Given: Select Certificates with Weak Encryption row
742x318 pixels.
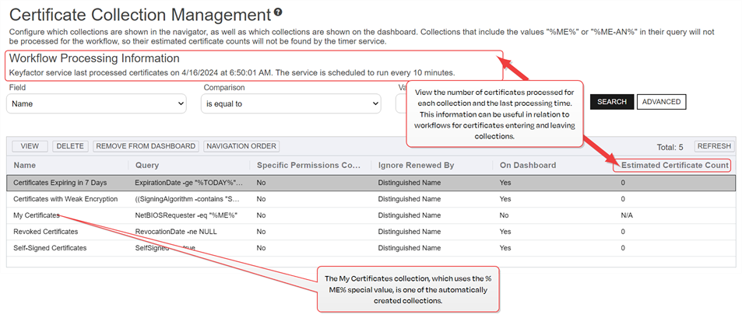Looking at the screenshot, I should [65, 199].
